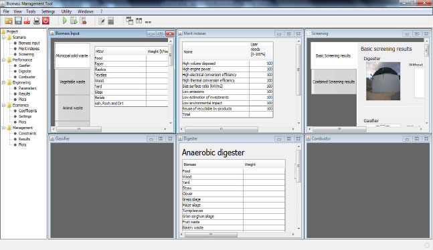This screenshot has width=433, height=250.
Task: Cascade windows using the overlapping windows icon
Action: [x=130, y=21]
